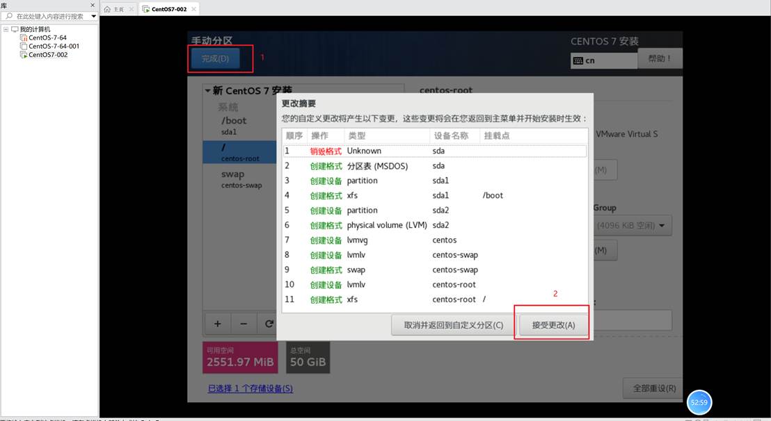Image resolution: width=771 pixels, height=421 pixels.
Task: Open the library search dropdown arrow
Action: [x=93, y=16]
